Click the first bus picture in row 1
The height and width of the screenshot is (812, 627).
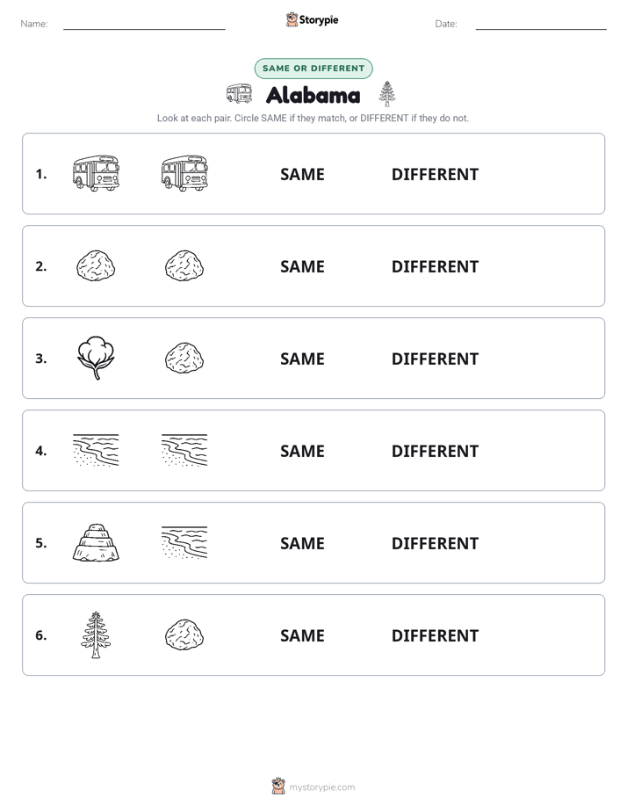coord(97,173)
